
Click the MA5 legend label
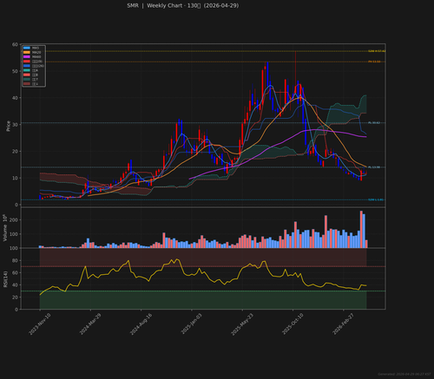[36, 48]
